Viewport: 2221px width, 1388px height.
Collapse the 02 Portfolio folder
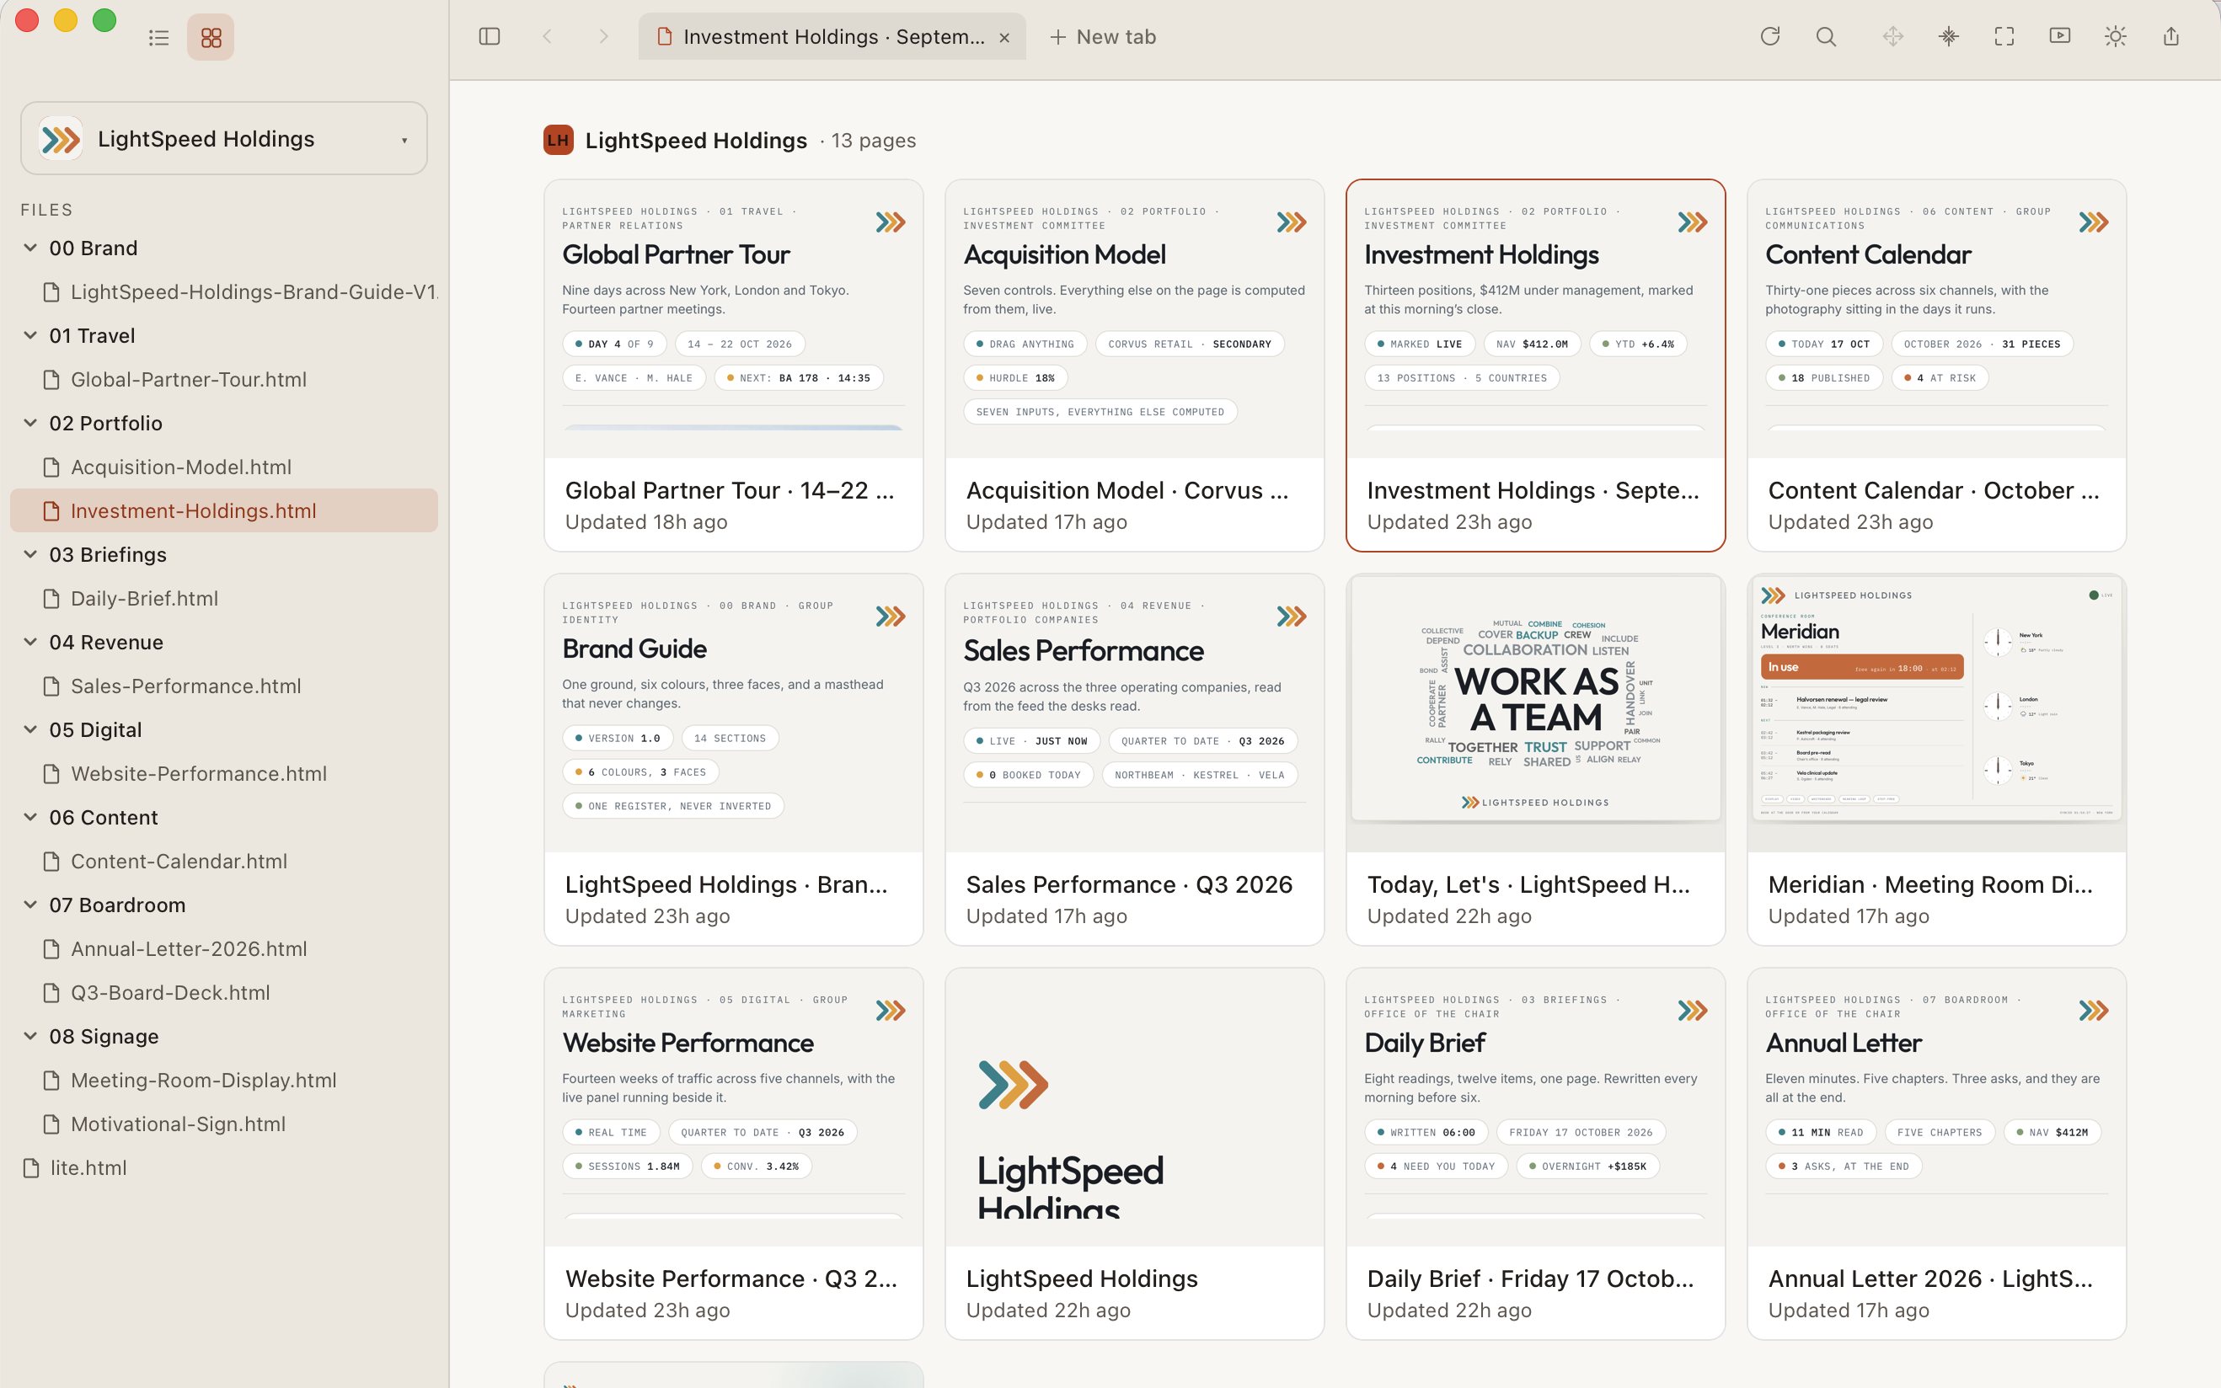coord(30,422)
